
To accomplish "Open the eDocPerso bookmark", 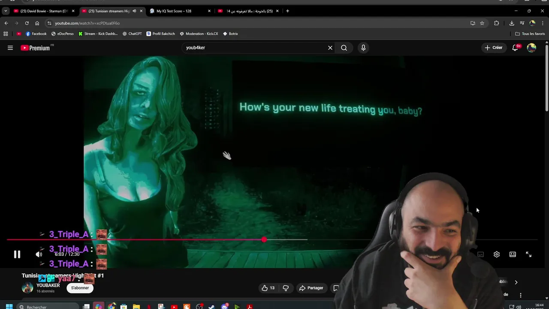I will pos(62,33).
